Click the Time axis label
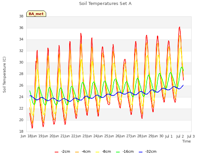Image resolution: width=211 pixels, height=158 pixels. [187, 141]
